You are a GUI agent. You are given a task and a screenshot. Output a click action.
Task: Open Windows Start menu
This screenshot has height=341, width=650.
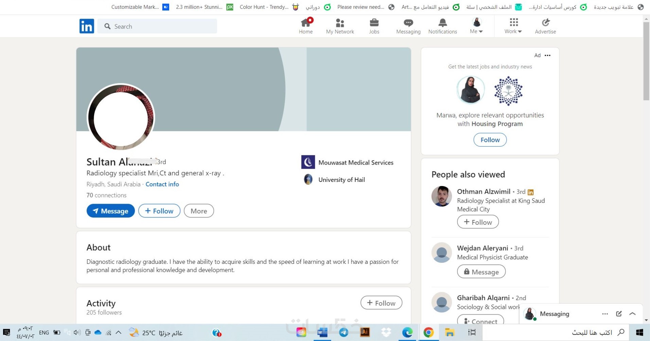[x=640, y=333]
